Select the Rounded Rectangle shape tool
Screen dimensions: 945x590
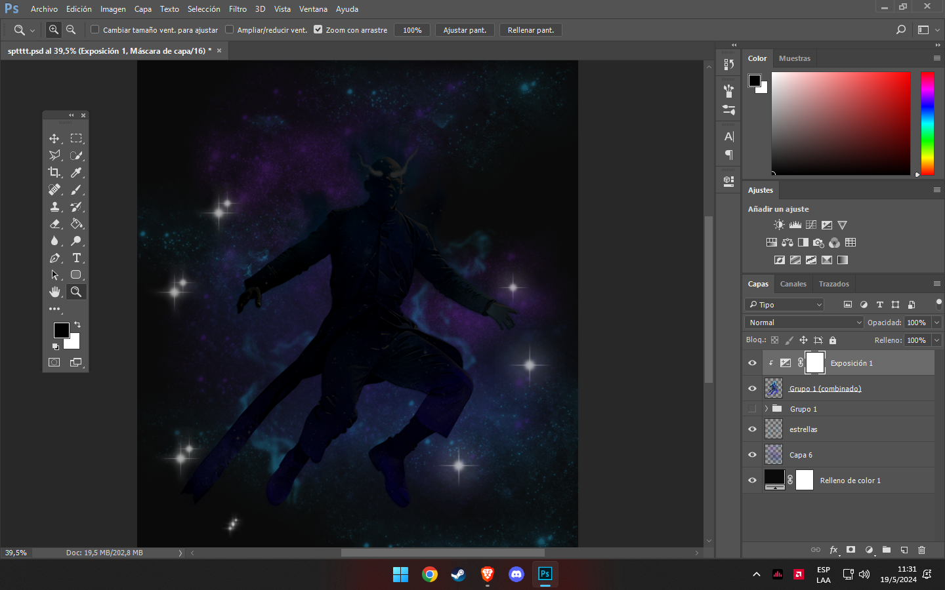(76, 275)
